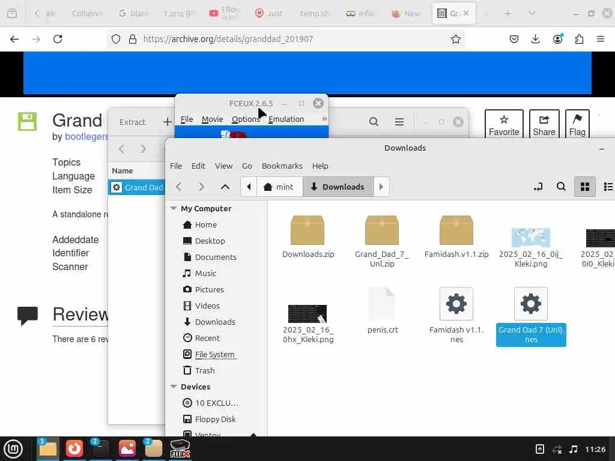Click file manager back arrow

pyautogui.click(x=179, y=187)
